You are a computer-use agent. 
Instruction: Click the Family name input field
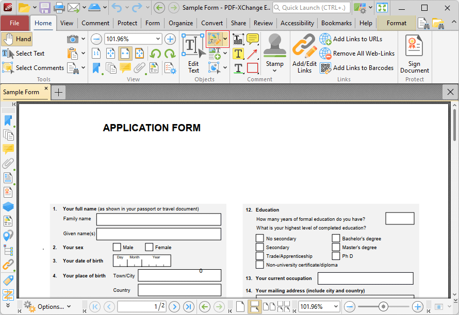click(159, 219)
